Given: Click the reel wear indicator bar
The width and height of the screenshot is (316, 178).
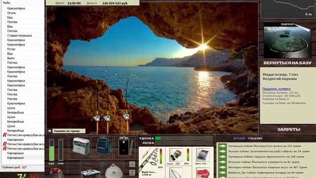Looking at the screenshot, I should pyautogui.click(x=188, y=155).
